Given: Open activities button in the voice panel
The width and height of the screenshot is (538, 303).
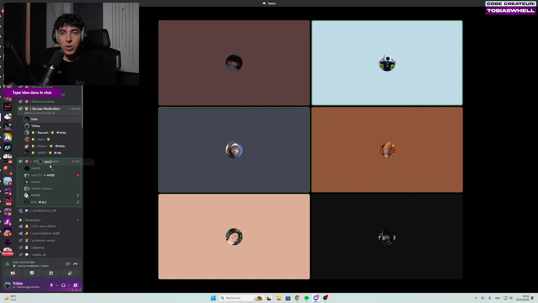Looking at the screenshot, I should coord(51,273).
